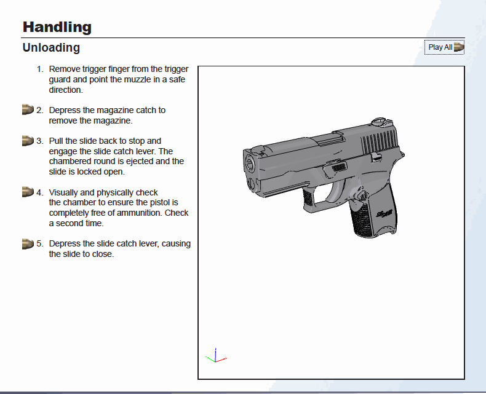The image size is (486, 394).
Task: Click the bullet icon beside step 2
Action: (x=27, y=110)
